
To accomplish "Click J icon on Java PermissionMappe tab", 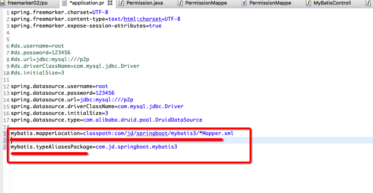I will pyautogui.click(x=180, y=3).
